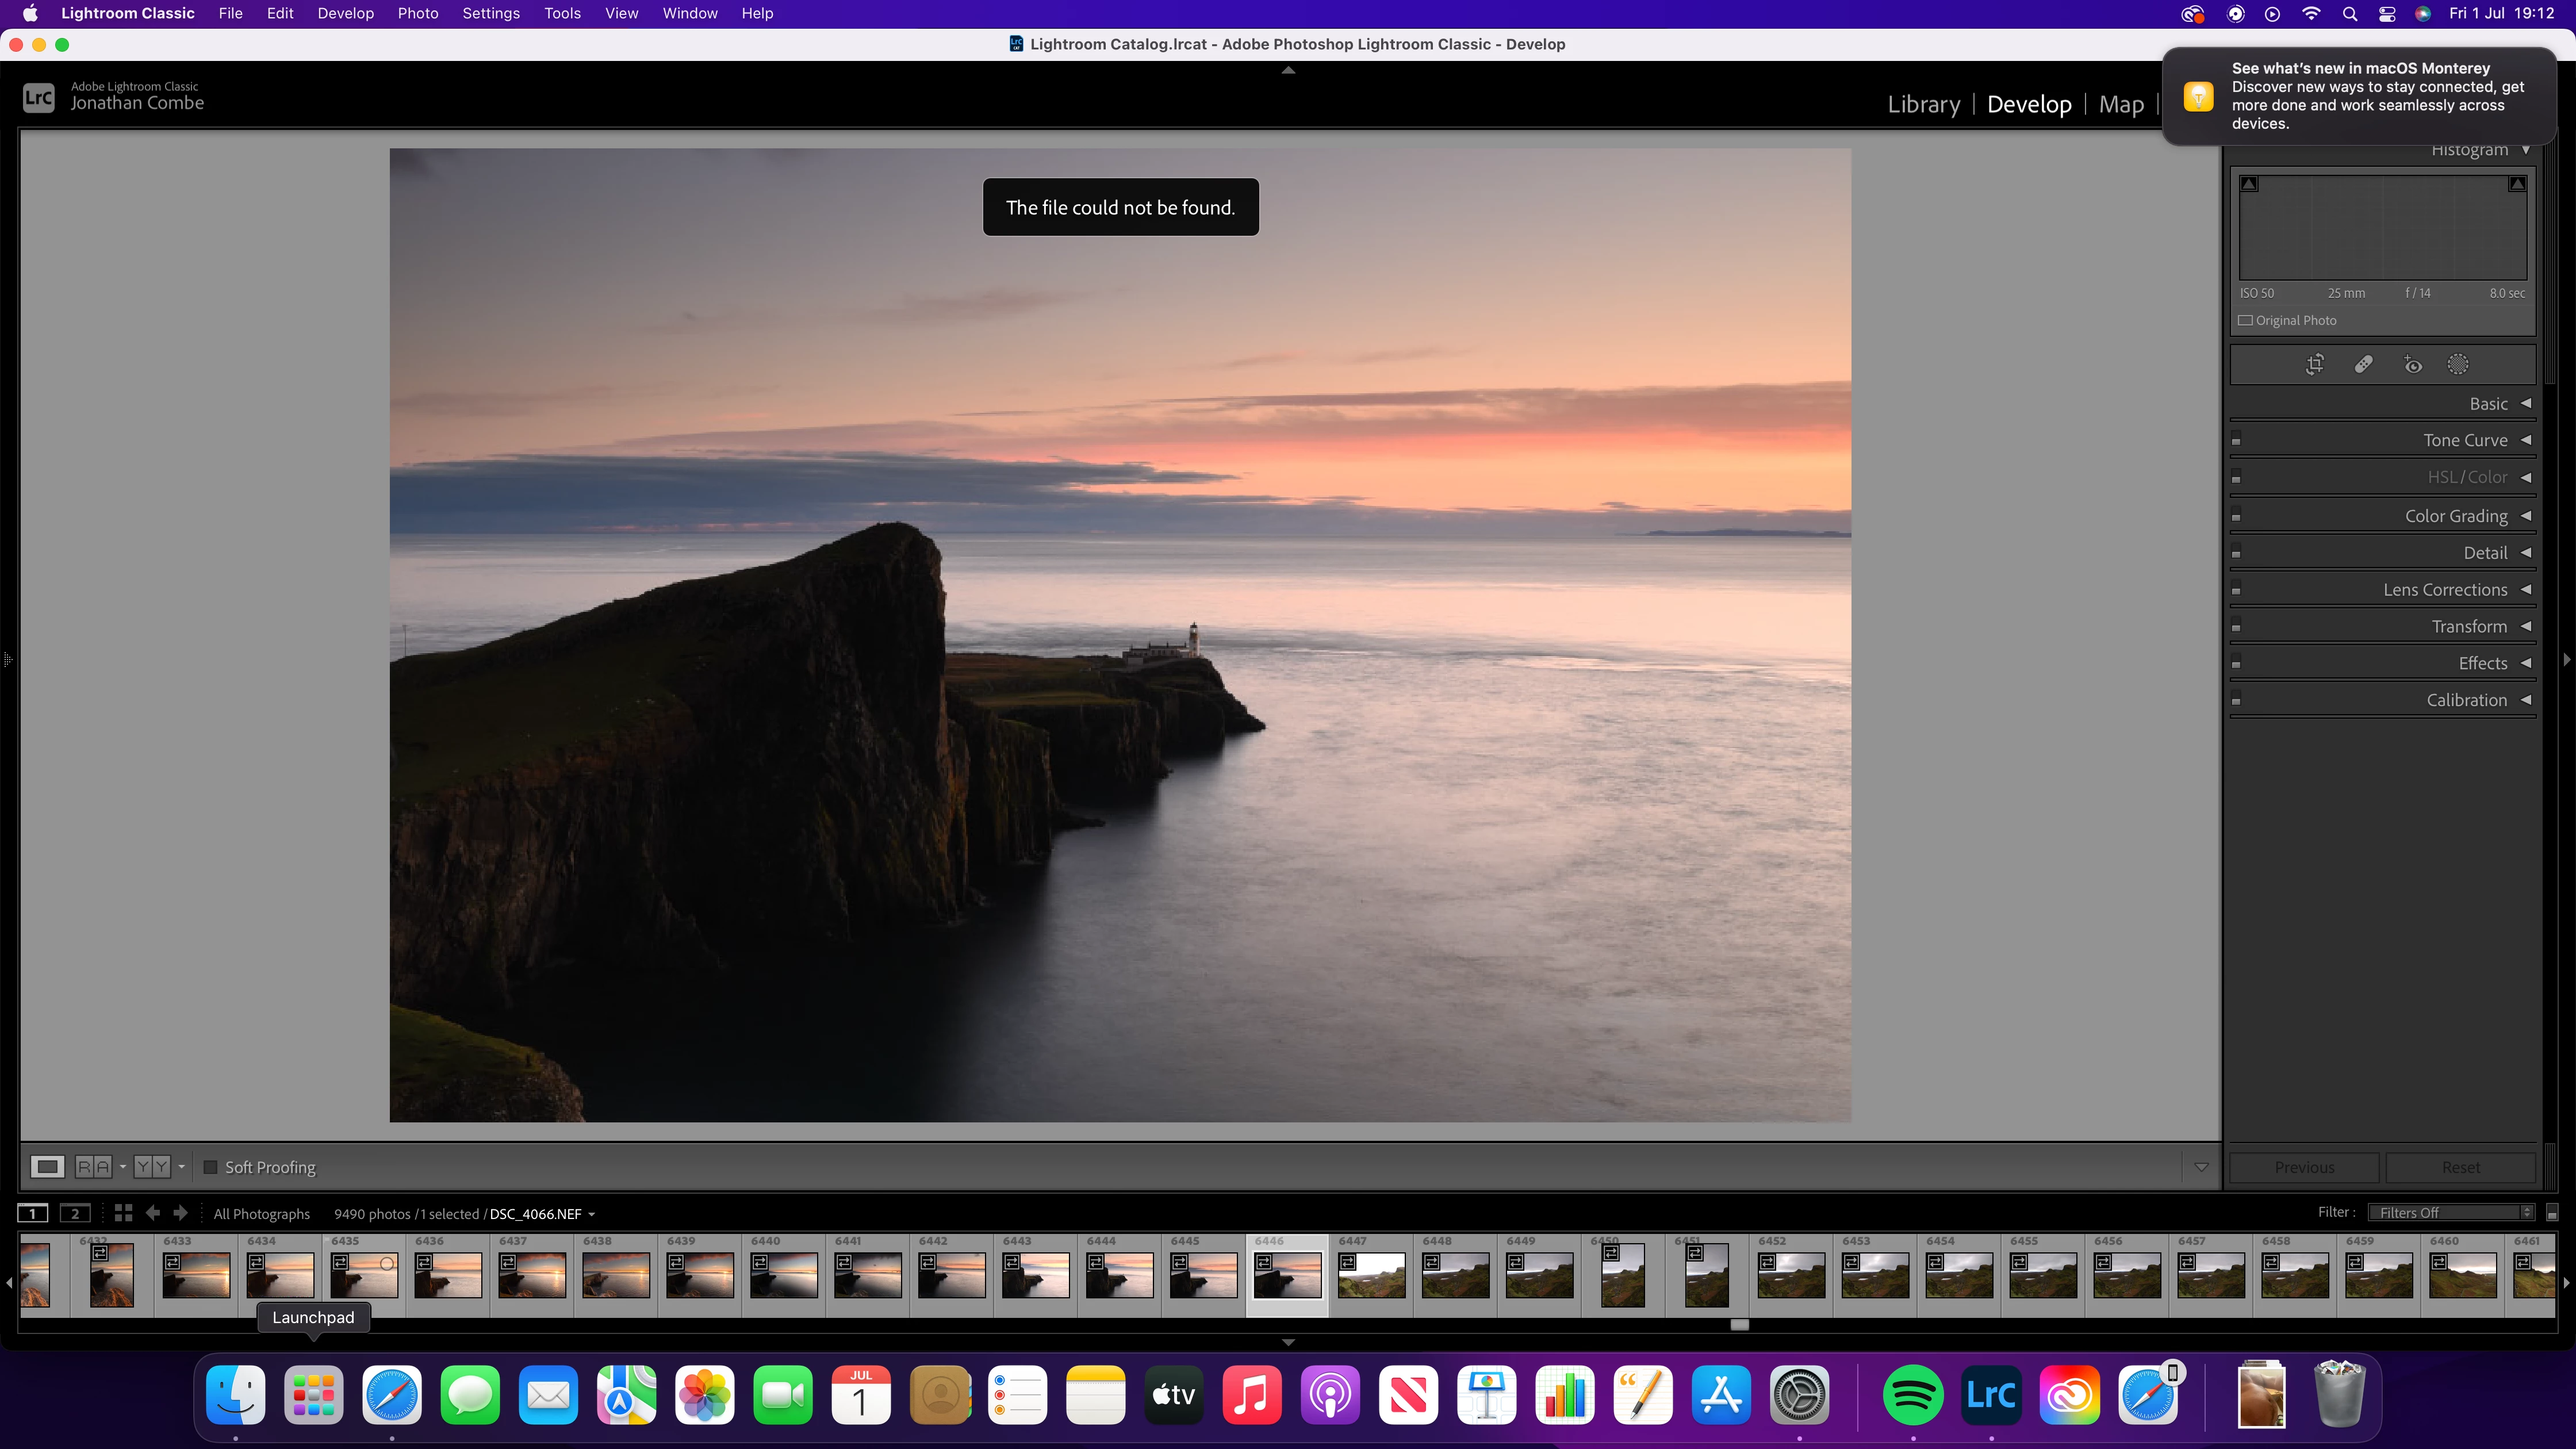2576x1449 pixels.
Task: Select filmstrip thumbnail number 6447
Action: tap(1371, 1276)
